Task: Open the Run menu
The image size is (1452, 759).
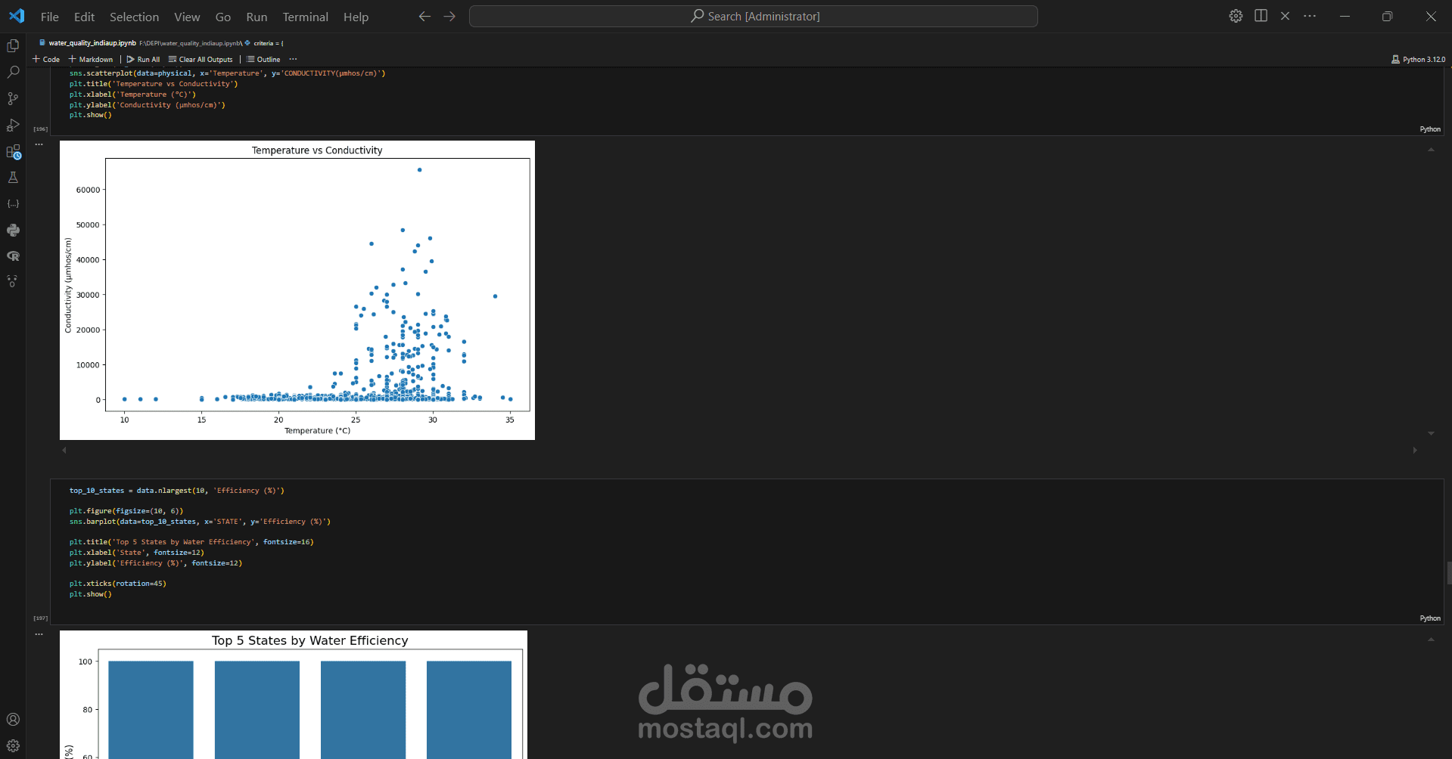Action: [257, 17]
